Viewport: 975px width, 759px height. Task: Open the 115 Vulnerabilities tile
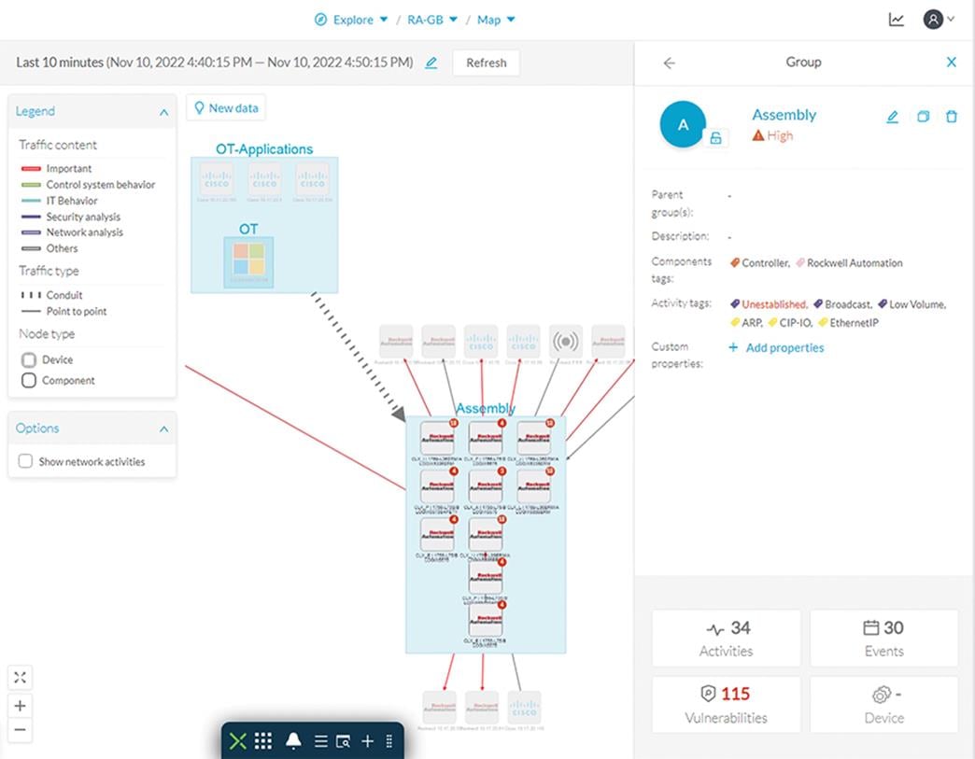(x=726, y=704)
